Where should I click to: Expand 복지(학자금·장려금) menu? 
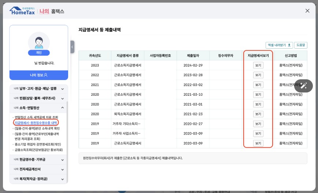coord(38,179)
